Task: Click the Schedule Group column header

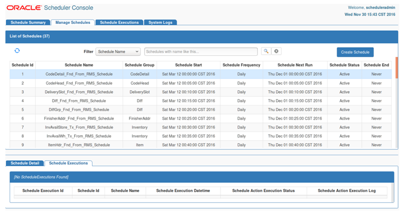Action: (139, 65)
